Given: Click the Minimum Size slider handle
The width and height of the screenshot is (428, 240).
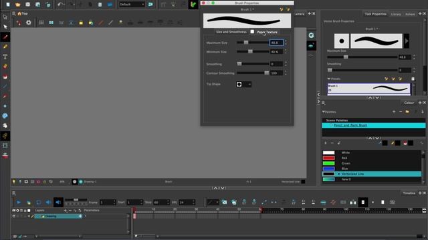Looking at the screenshot, I should (250, 51).
